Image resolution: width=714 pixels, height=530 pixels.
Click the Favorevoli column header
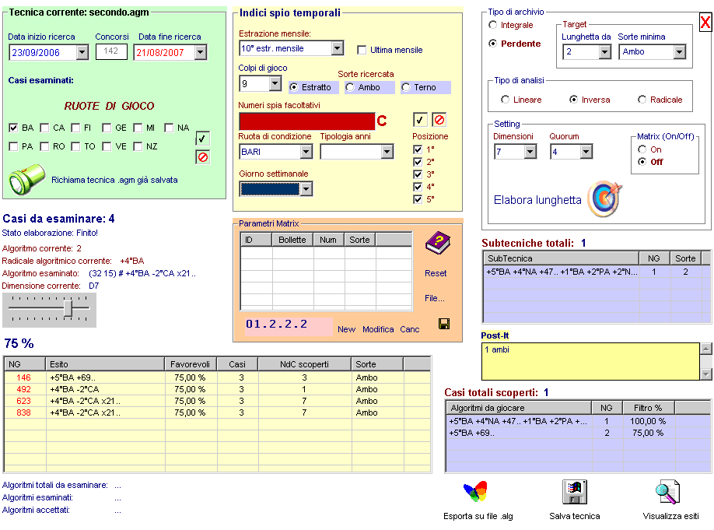pyautogui.click(x=190, y=364)
